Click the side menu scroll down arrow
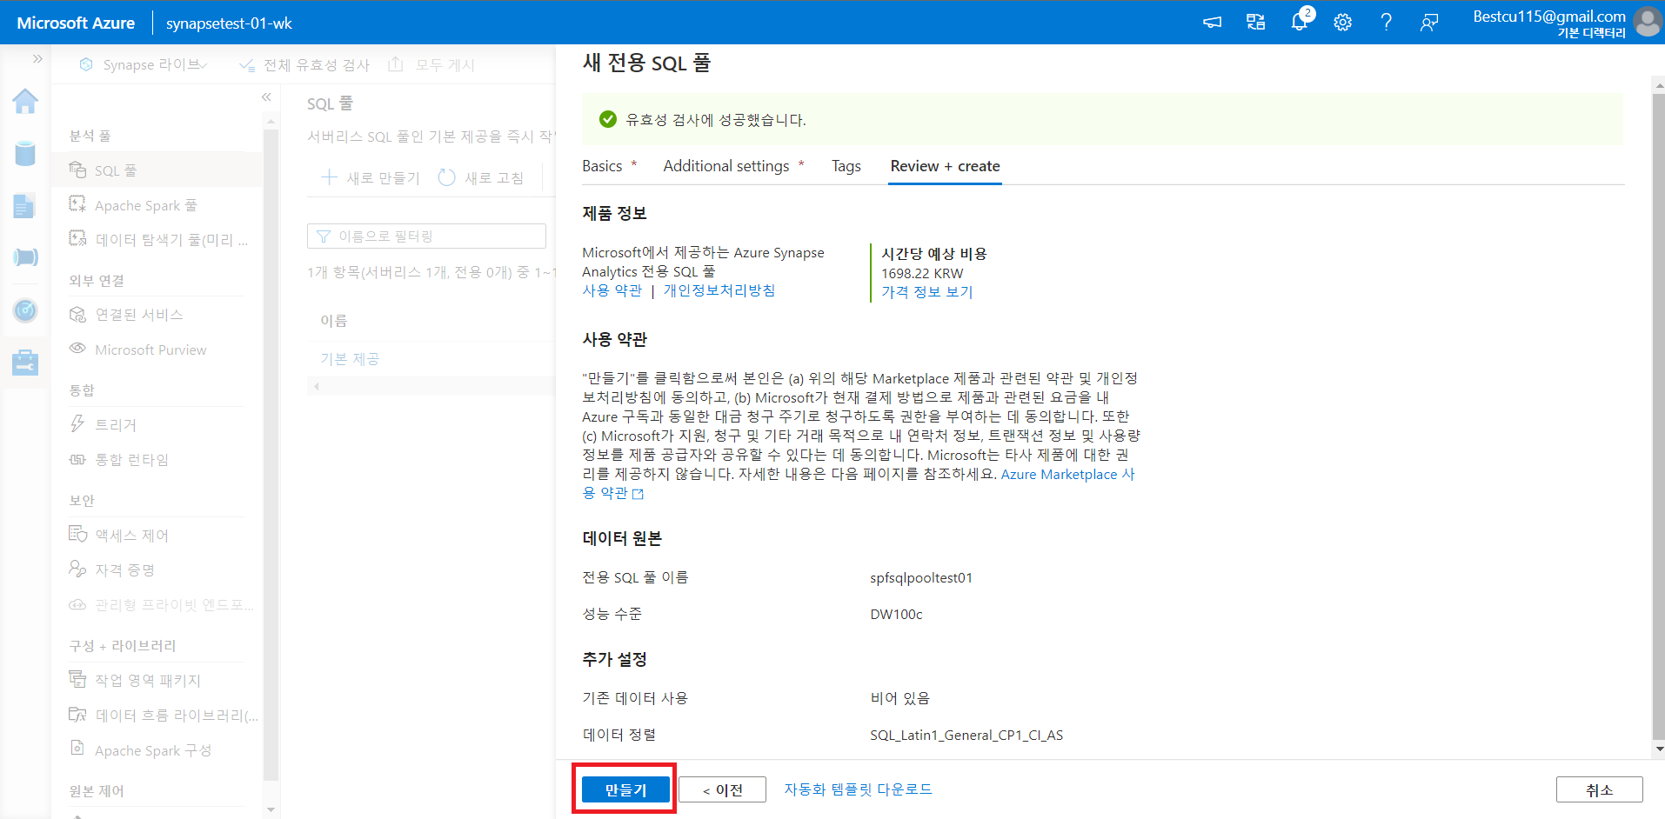The height and width of the screenshot is (819, 1665). [x=271, y=809]
